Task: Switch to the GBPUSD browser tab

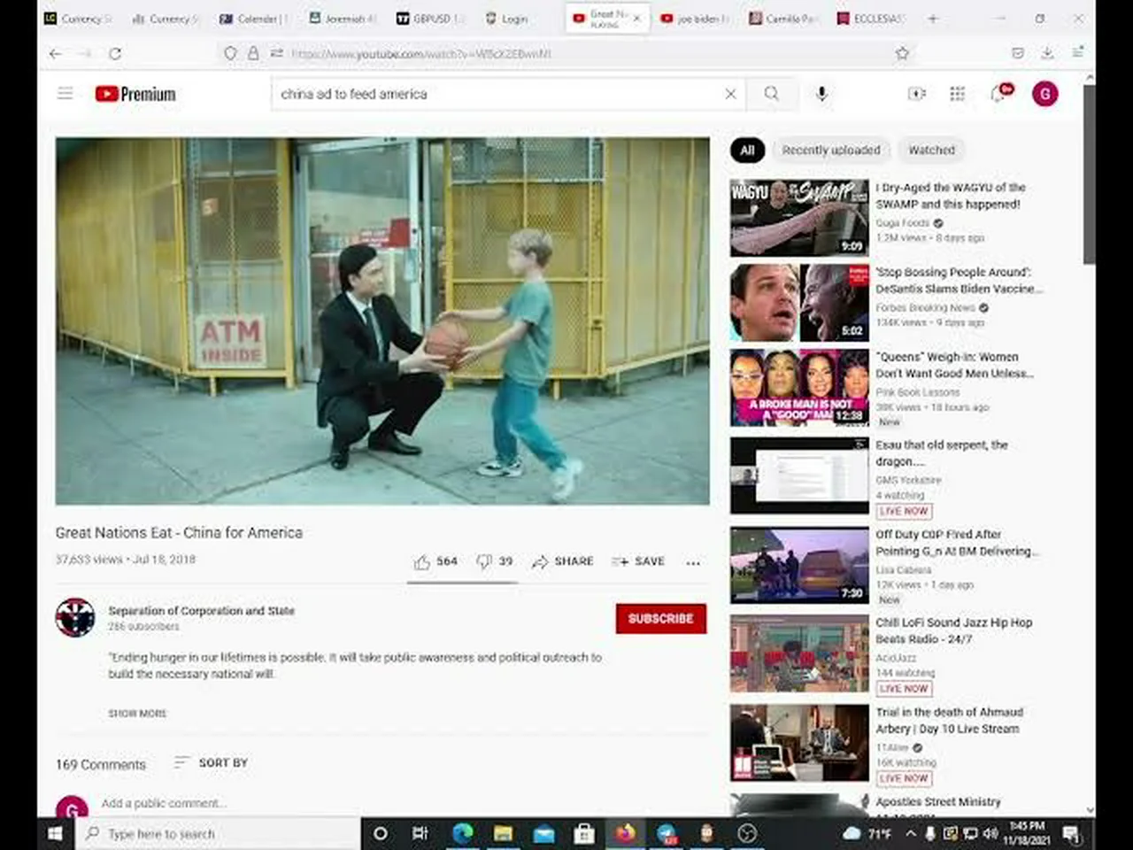Action: [430, 18]
